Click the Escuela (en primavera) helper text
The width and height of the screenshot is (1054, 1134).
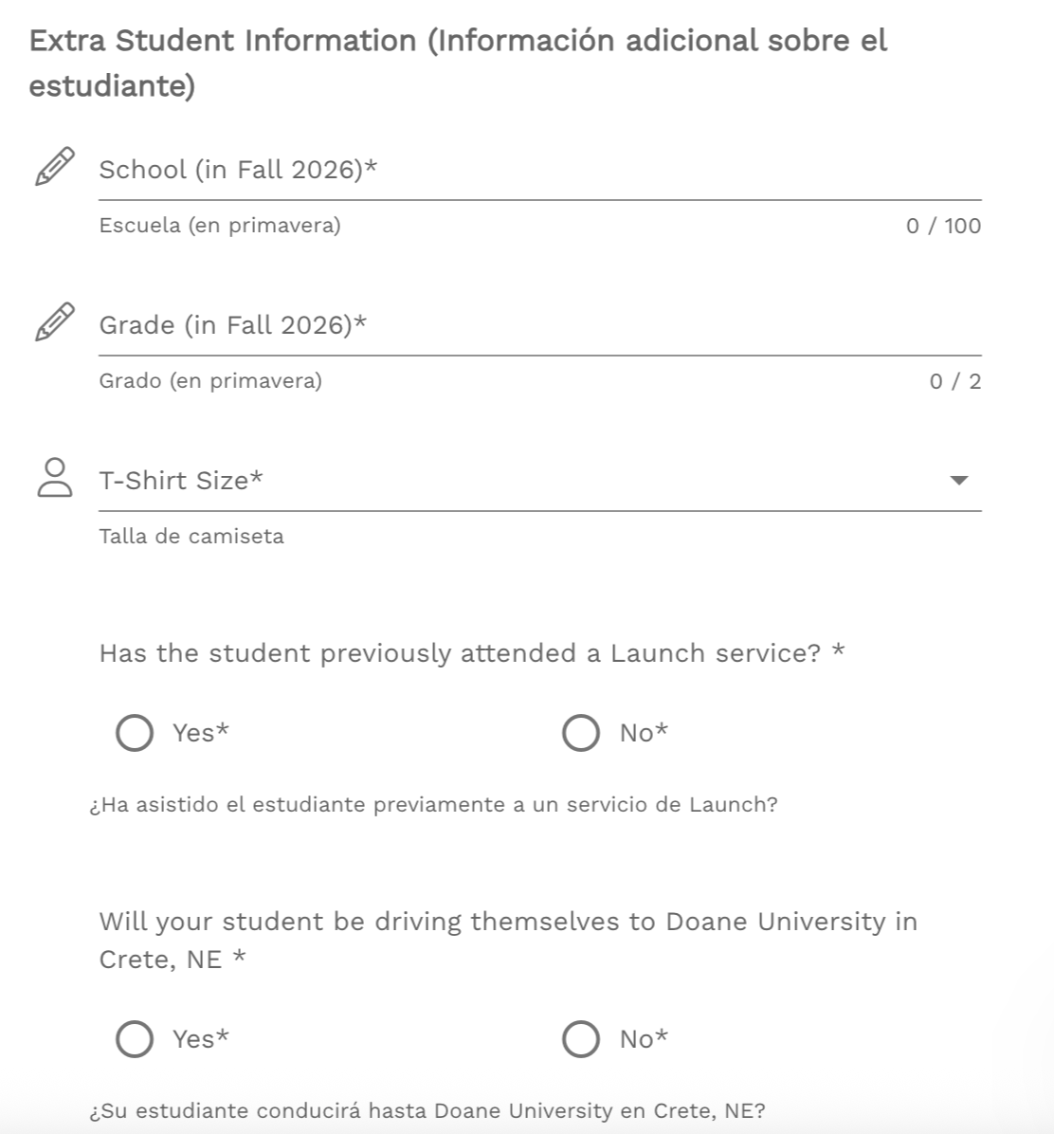[x=220, y=226]
